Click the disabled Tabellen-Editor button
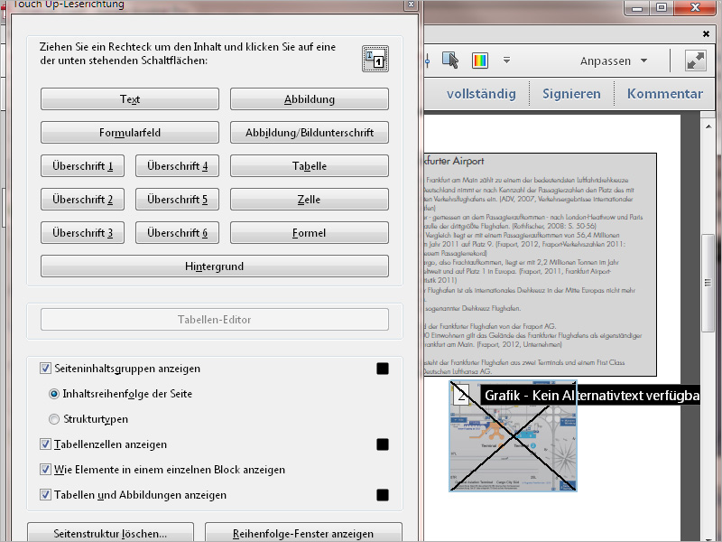722x542 pixels. click(x=215, y=320)
